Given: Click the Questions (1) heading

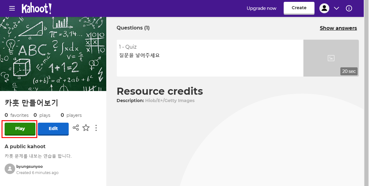Looking at the screenshot, I should (x=133, y=28).
